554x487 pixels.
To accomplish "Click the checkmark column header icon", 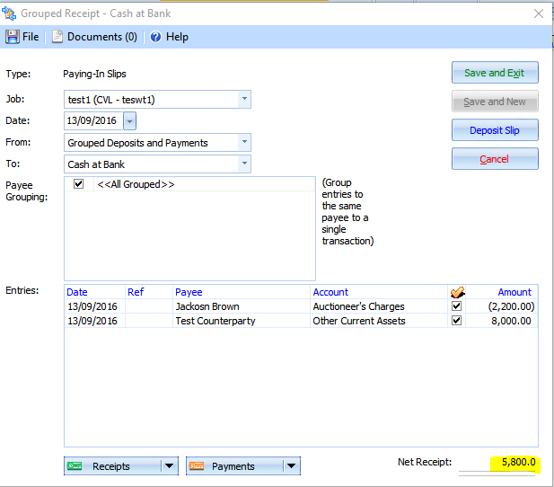I will (x=456, y=292).
